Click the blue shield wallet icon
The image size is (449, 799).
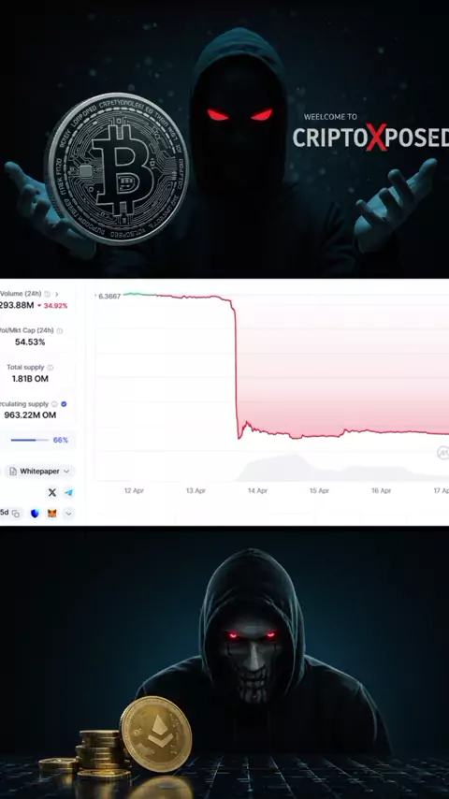click(35, 513)
